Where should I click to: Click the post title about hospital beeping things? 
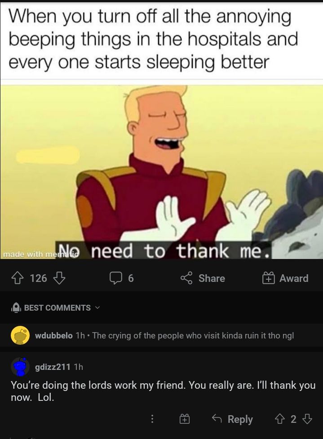point(153,39)
